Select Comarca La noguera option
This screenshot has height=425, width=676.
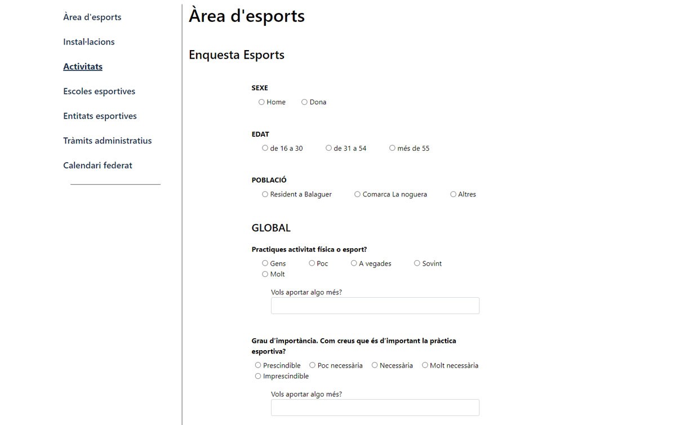pos(357,194)
